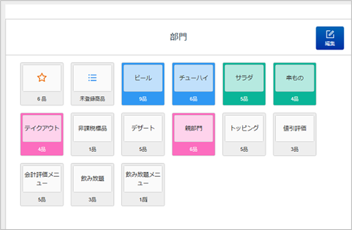Open the star favorites category tile
The height and width of the screenshot is (230, 352).
point(42,78)
